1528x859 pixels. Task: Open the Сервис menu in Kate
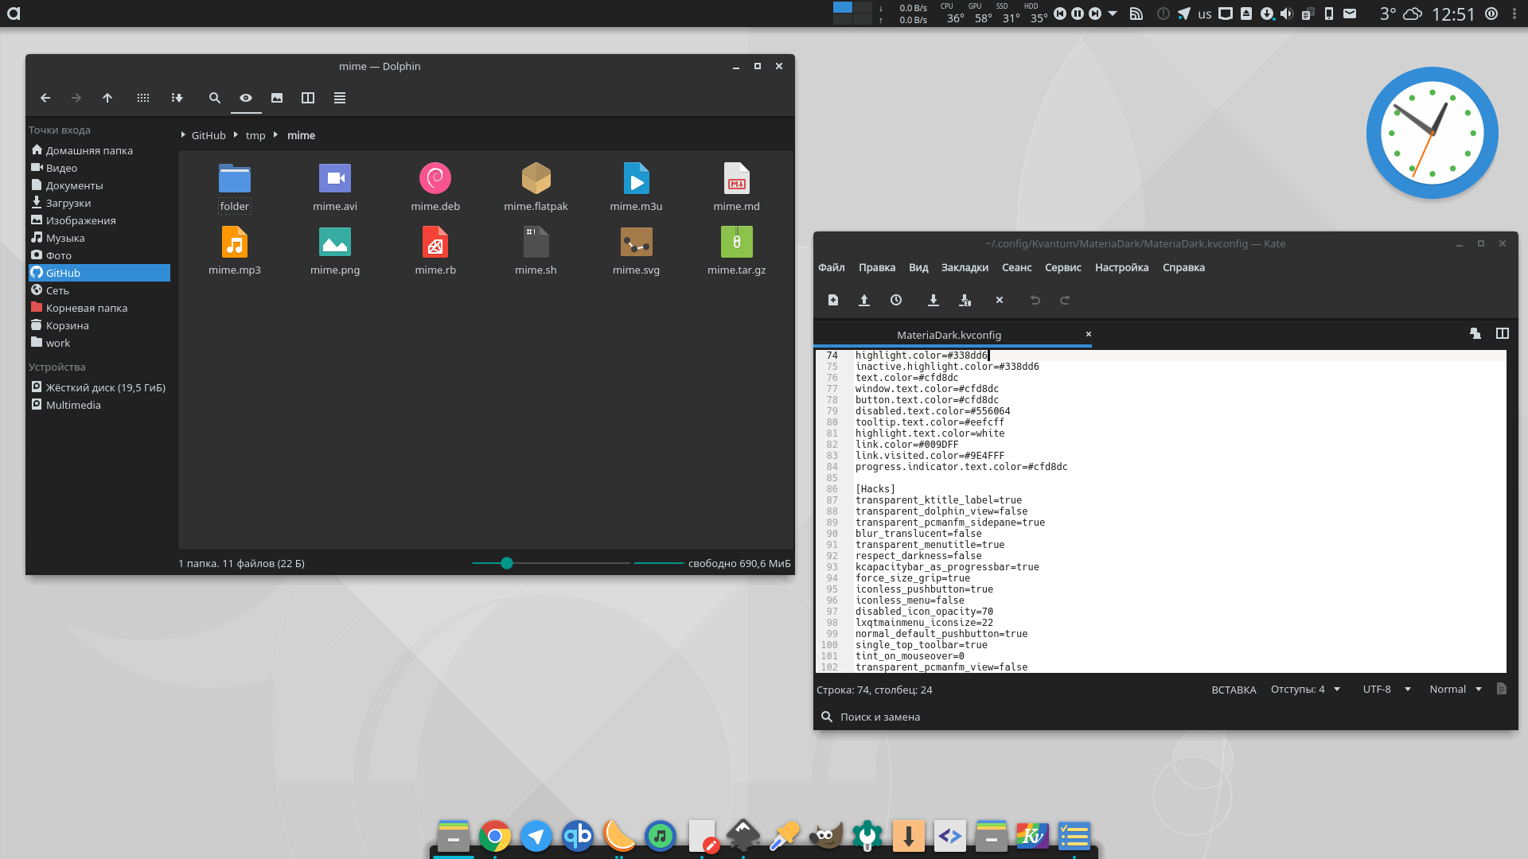[x=1062, y=267]
